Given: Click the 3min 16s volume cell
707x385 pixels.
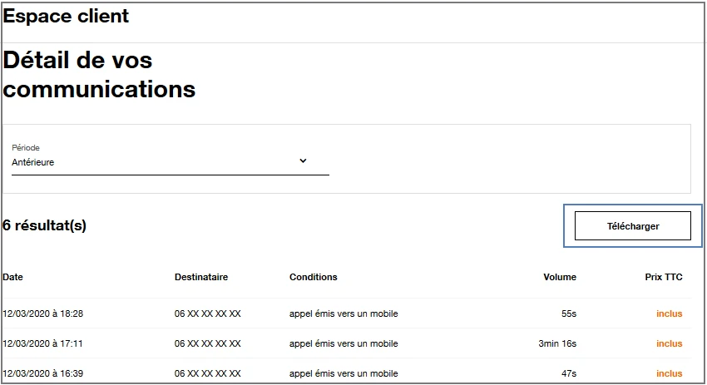Looking at the screenshot, I should point(557,343).
